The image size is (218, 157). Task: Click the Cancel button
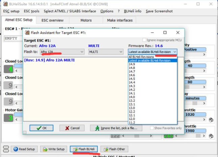[72, 128]
